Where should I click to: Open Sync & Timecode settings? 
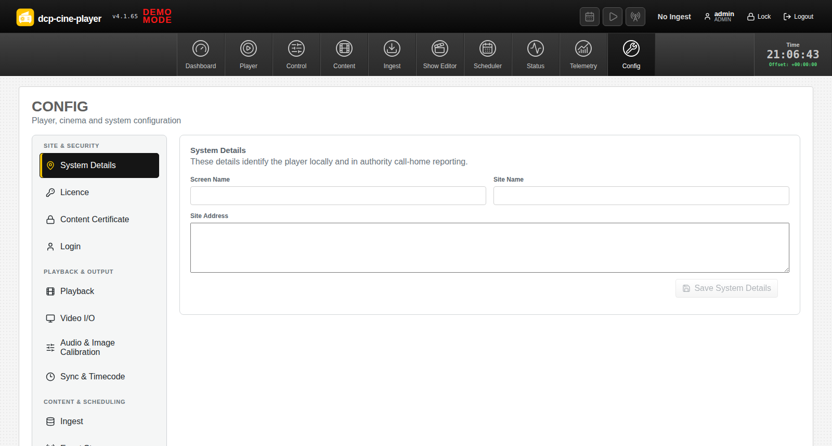99,377
